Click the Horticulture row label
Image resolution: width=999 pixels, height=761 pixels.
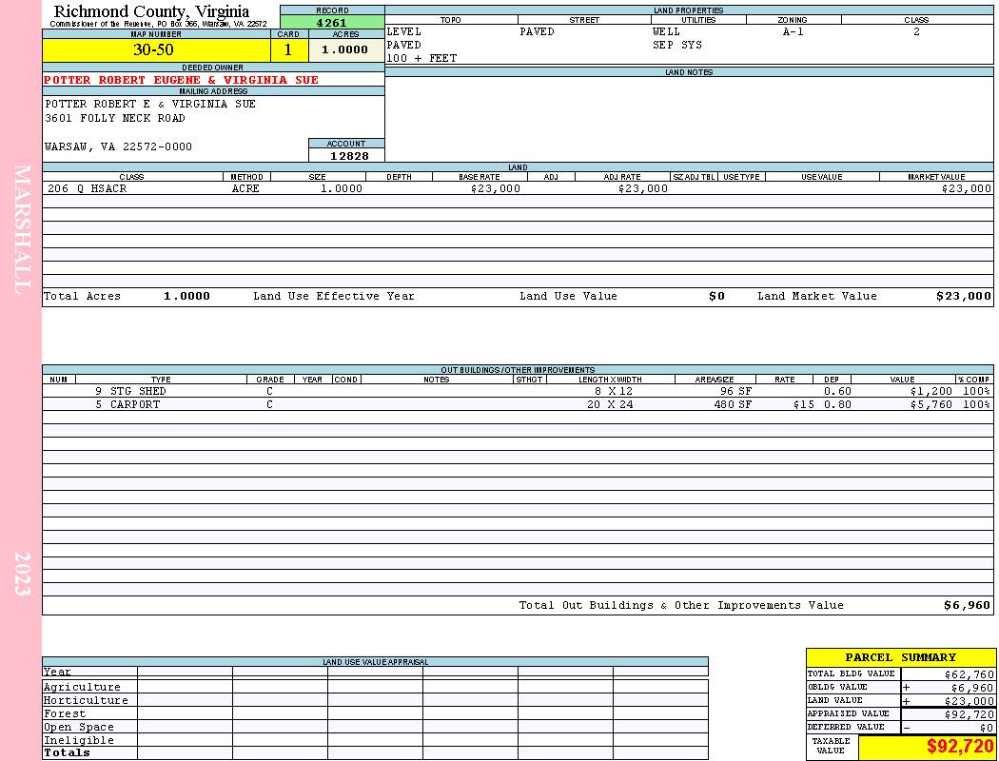pos(86,700)
